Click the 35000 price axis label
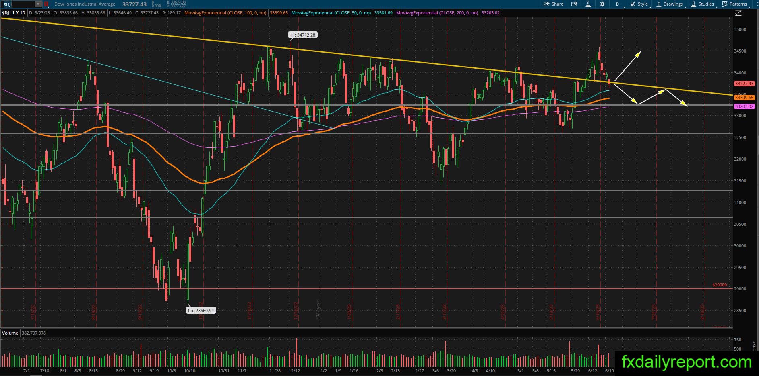This screenshot has height=376, width=759. pyautogui.click(x=740, y=29)
